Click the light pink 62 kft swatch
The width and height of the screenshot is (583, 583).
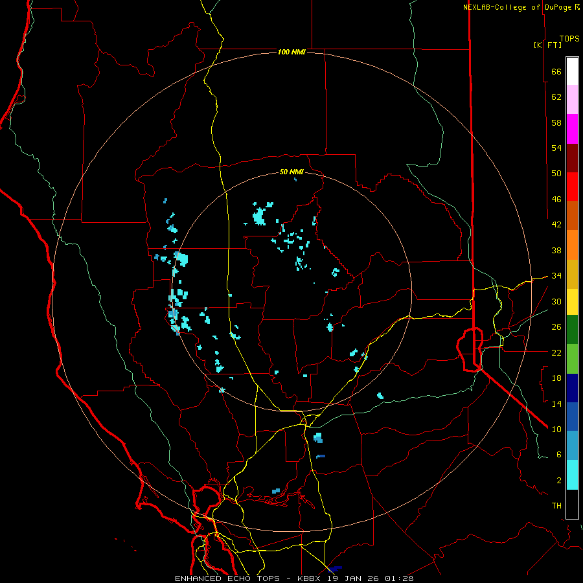pos(572,100)
